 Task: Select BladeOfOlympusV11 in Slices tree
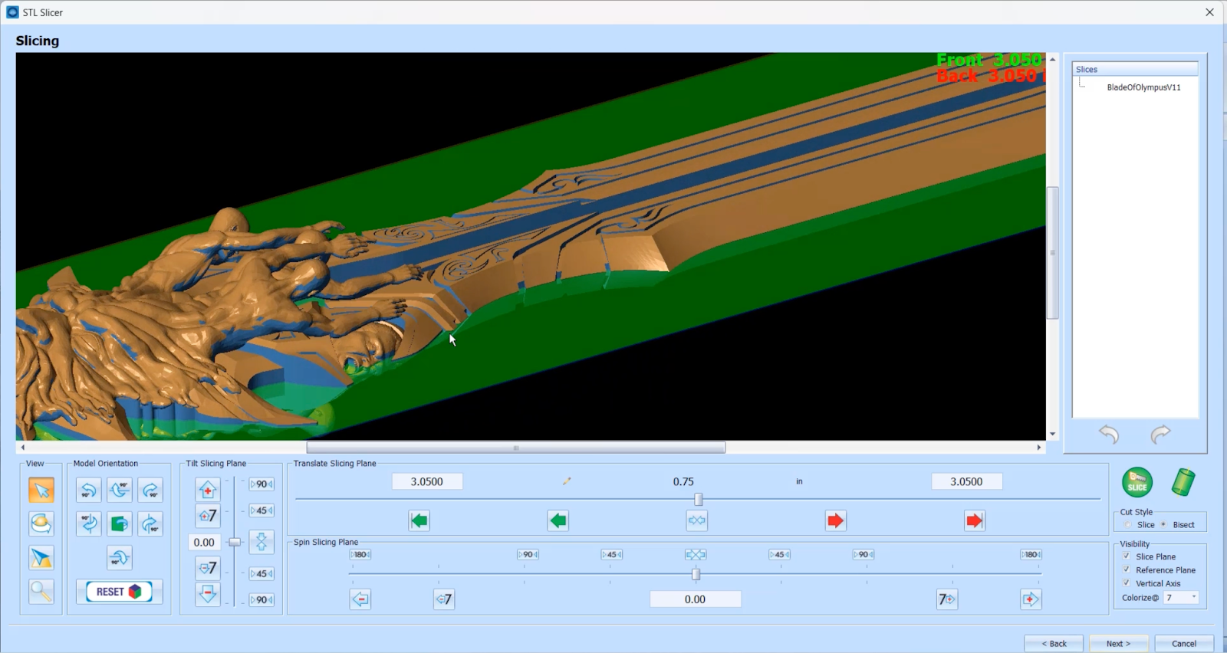pyautogui.click(x=1143, y=87)
